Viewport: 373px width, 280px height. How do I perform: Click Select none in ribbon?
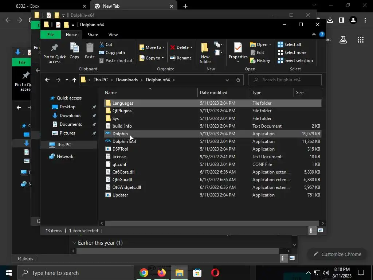point(292,52)
